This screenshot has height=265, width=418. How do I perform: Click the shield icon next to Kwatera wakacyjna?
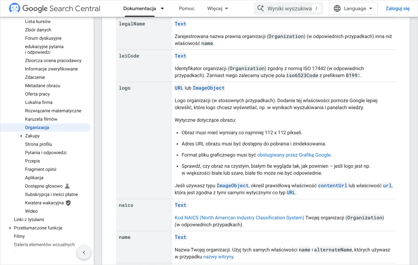pos(68,203)
